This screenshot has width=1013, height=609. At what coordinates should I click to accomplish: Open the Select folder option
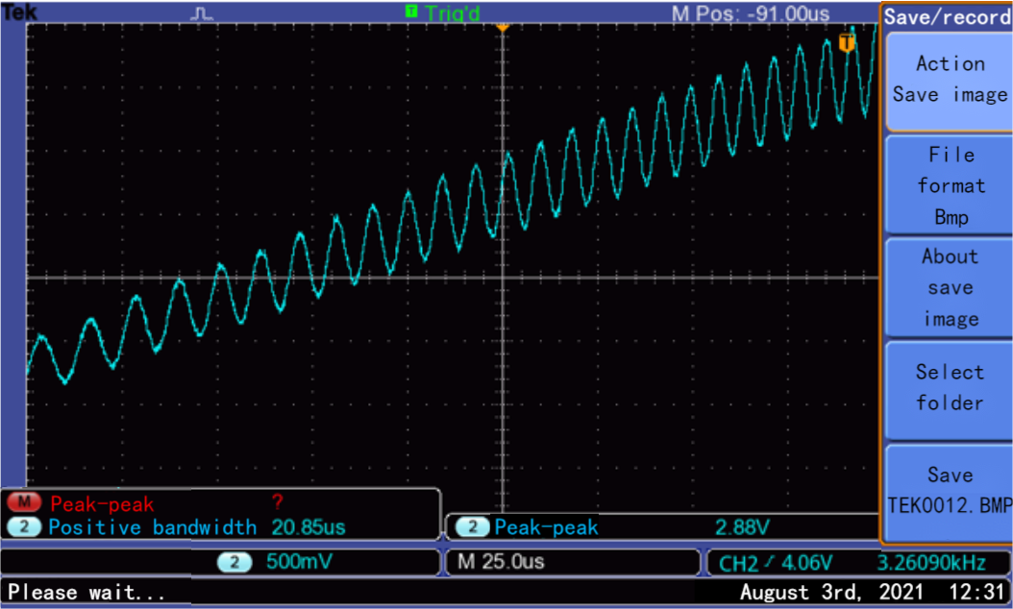tap(949, 387)
